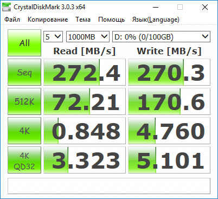Open the Файл menu
Viewport: 218px width, 199px height.
coord(12,20)
